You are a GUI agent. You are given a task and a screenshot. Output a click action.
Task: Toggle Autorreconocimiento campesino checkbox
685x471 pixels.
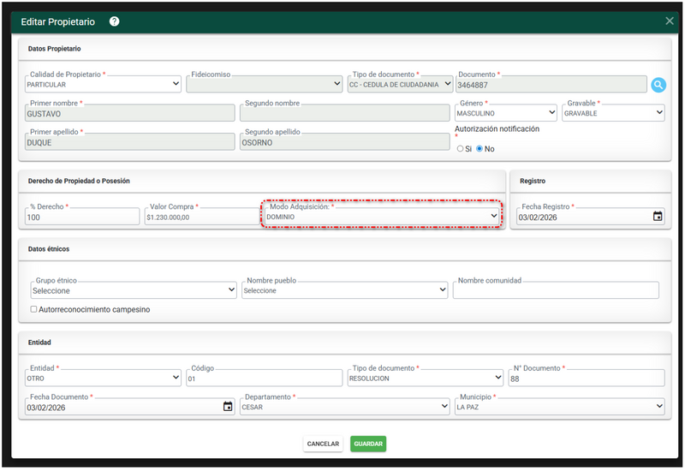coord(33,309)
